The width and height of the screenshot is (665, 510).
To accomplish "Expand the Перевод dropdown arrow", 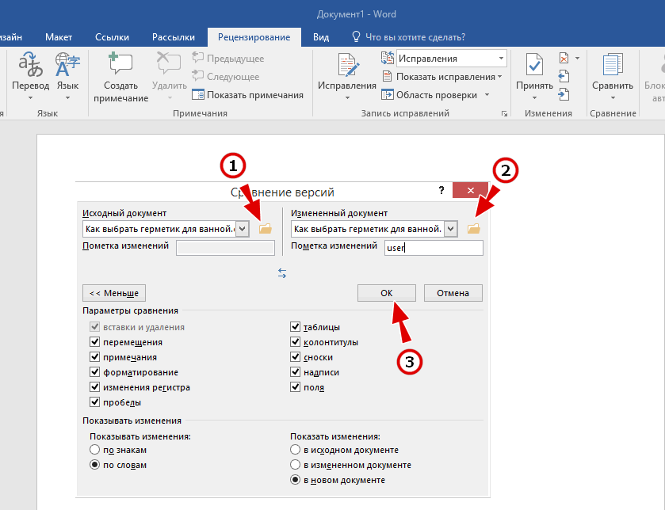I will [x=30, y=98].
